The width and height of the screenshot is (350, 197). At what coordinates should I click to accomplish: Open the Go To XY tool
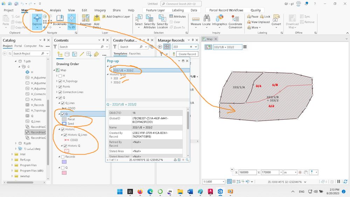click(x=72, y=22)
